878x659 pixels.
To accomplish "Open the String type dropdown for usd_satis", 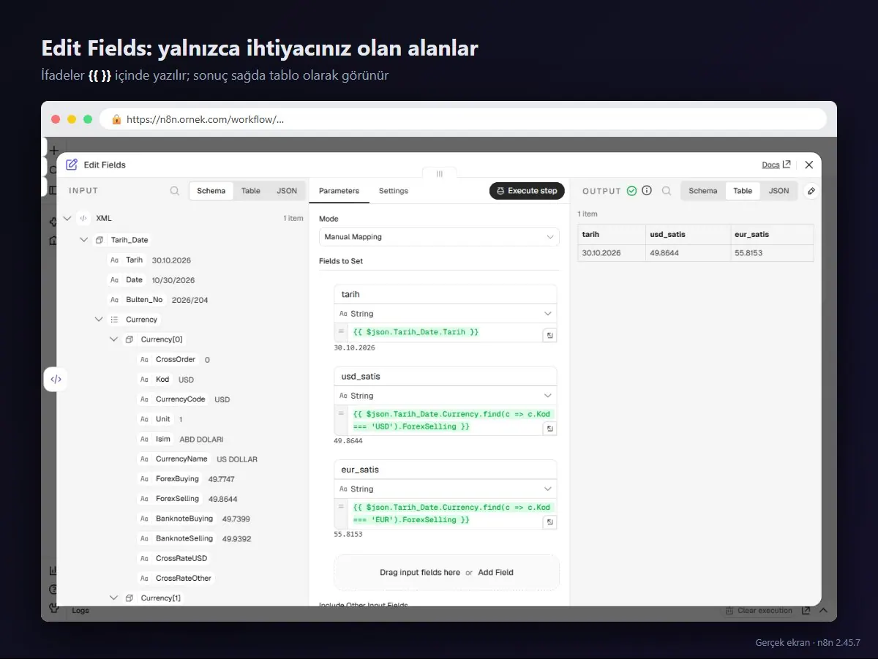I will [445, 396].
